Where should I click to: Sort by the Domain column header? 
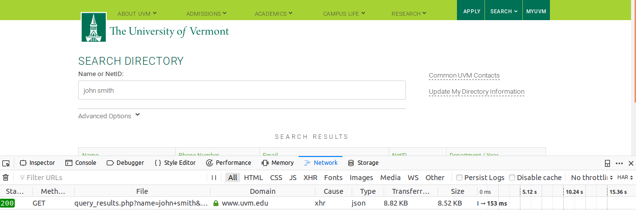coord(263,191)
